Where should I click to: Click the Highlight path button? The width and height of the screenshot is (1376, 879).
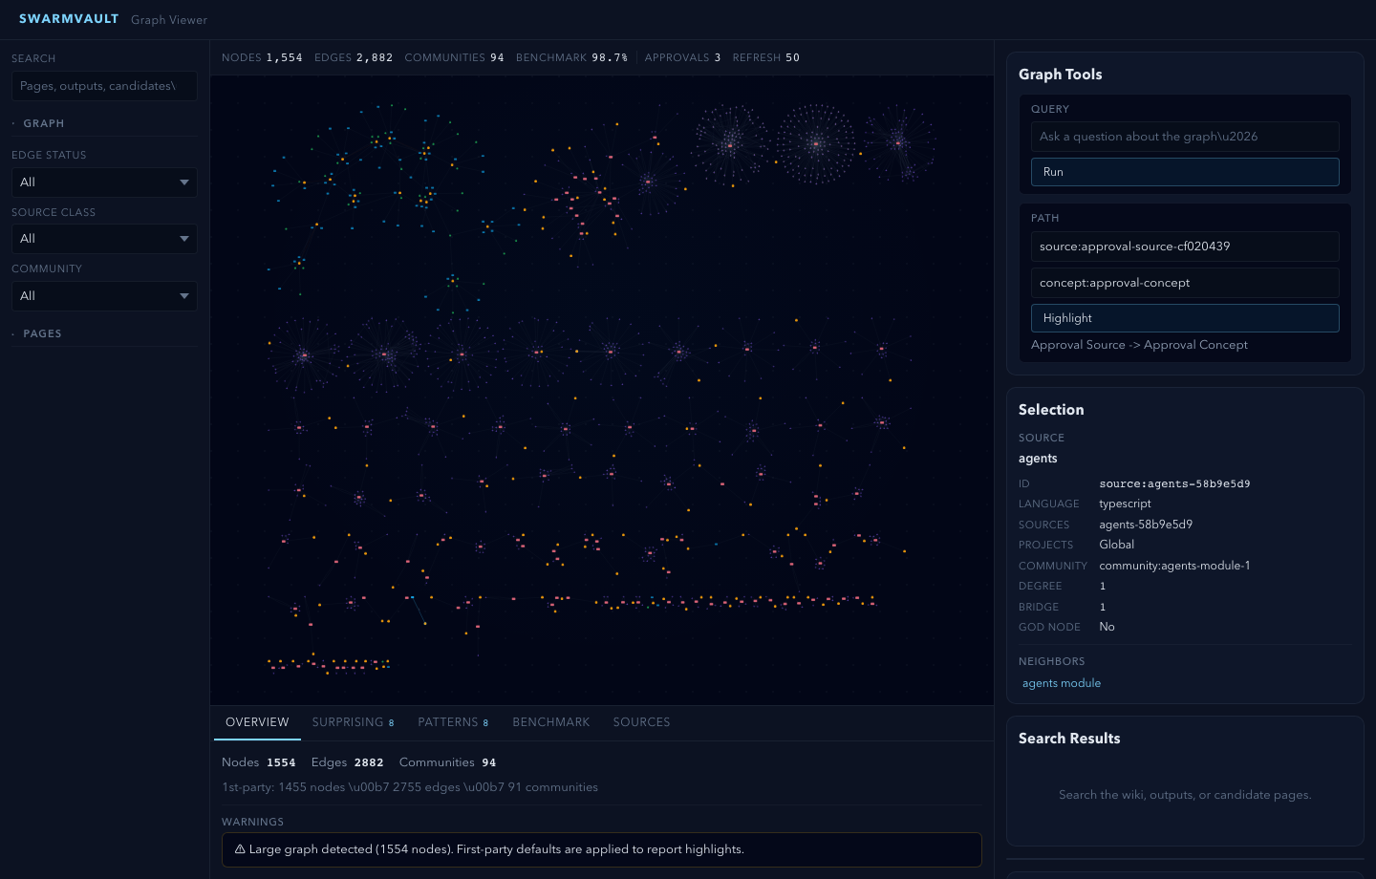(1184, 318)
